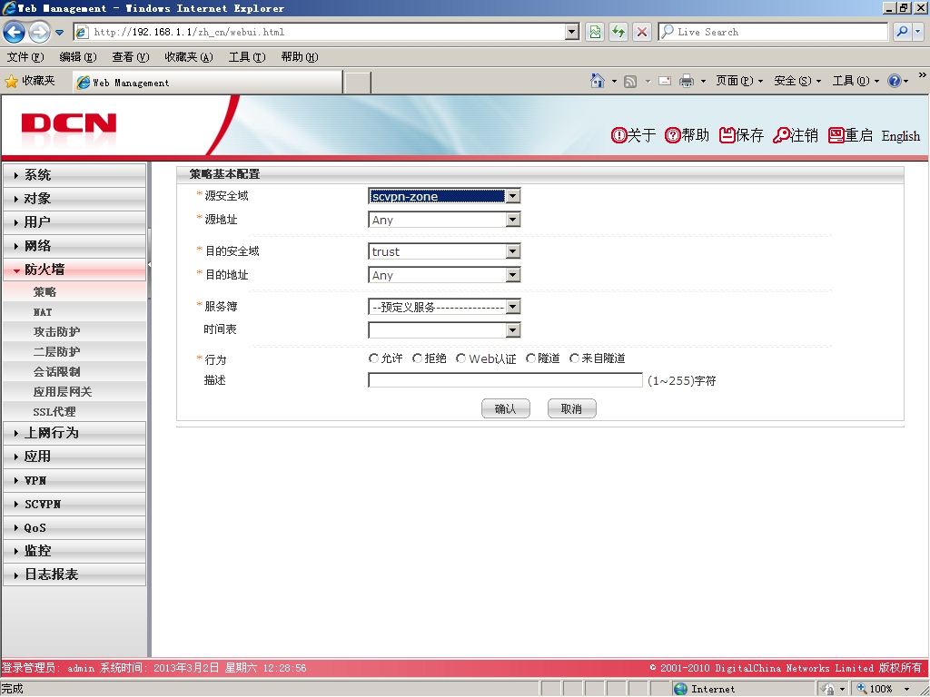The image size is (930, 697).
Task: Expand the 对象 sidebar section
Action: point(74,199)
